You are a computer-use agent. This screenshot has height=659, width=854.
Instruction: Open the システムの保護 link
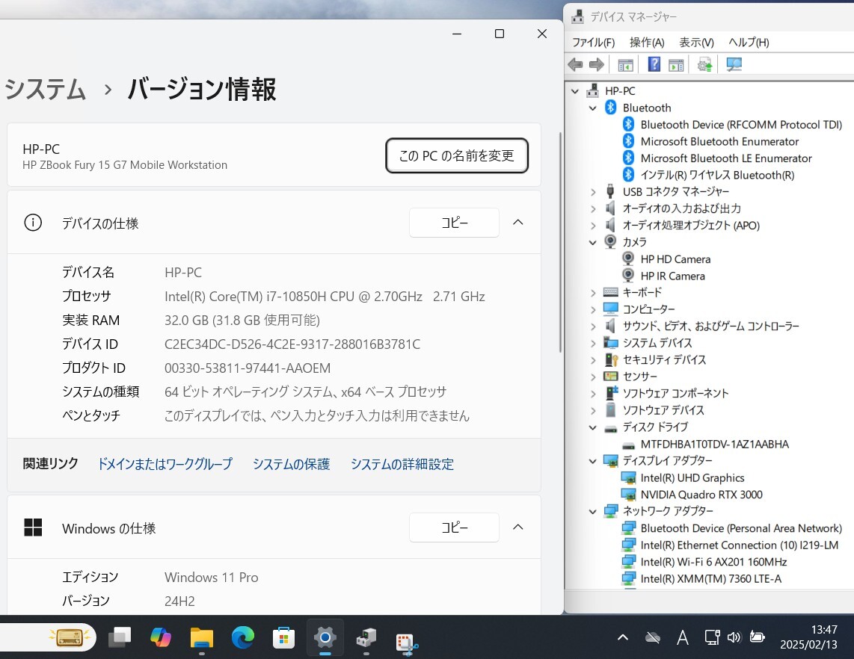tap(291, 465)
